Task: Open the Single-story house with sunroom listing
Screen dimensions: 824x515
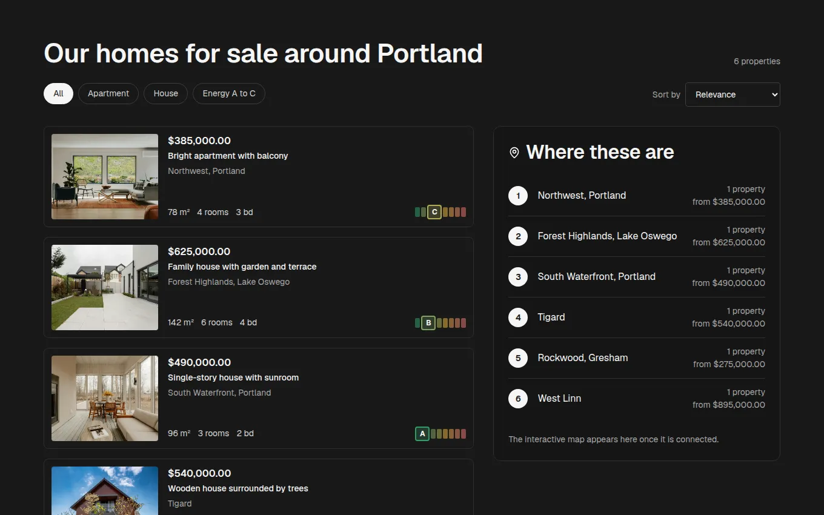Action: coord(233,377)
